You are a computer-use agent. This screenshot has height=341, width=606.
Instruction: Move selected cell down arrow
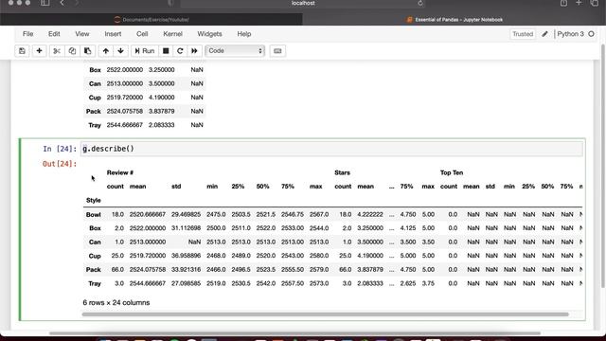(x=120, y=51)
